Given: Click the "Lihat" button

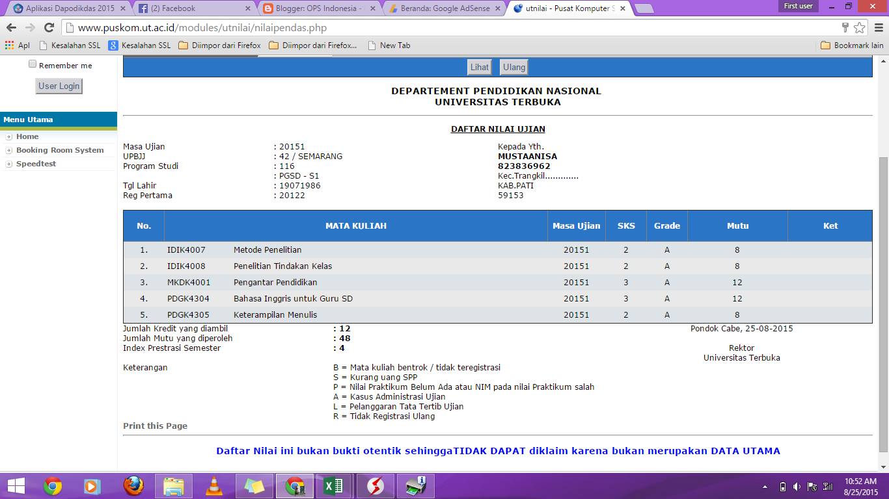Looking at the screenshot, I should pos(479,66).
